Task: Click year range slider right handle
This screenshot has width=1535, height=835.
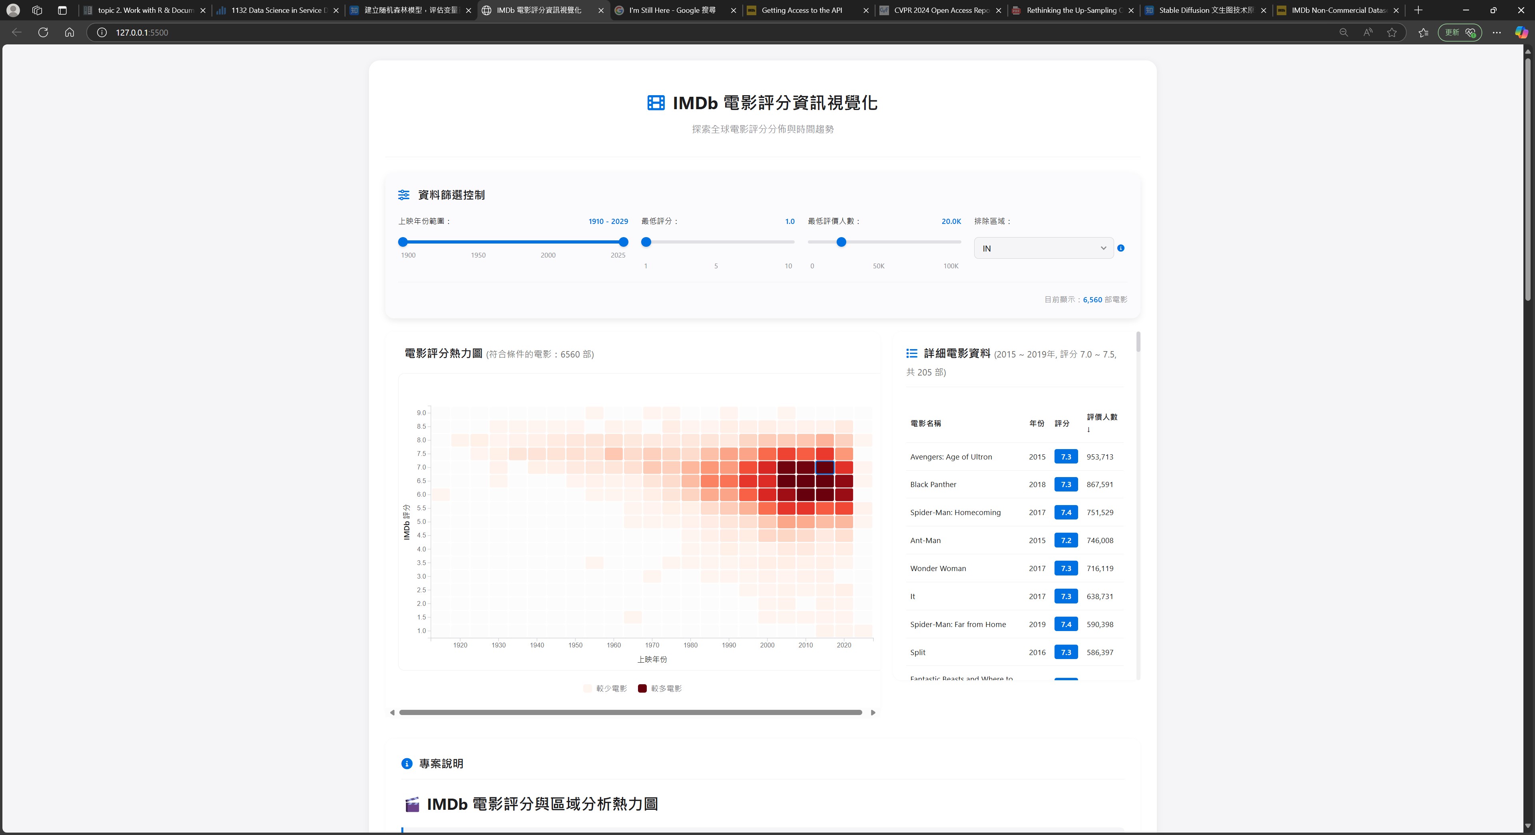Action: [x=623, y=242]
